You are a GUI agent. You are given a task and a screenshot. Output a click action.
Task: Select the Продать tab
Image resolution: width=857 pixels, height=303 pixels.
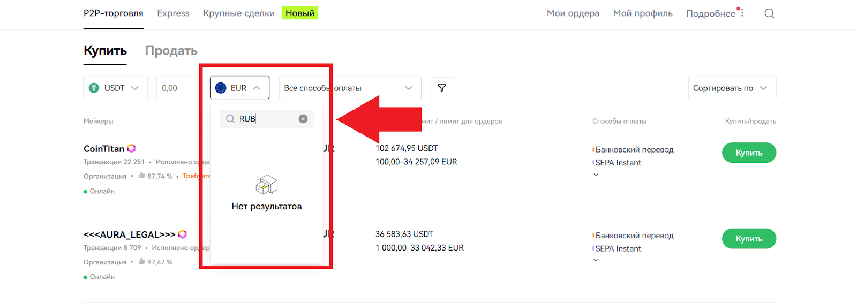click(x=171, y=50)
